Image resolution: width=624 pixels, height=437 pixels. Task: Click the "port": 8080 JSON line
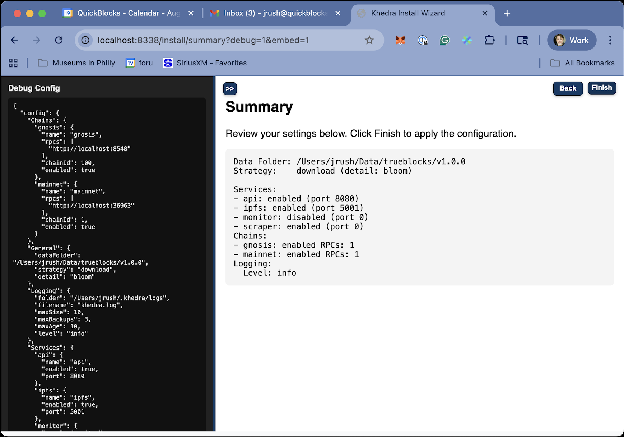coord(63,376)
